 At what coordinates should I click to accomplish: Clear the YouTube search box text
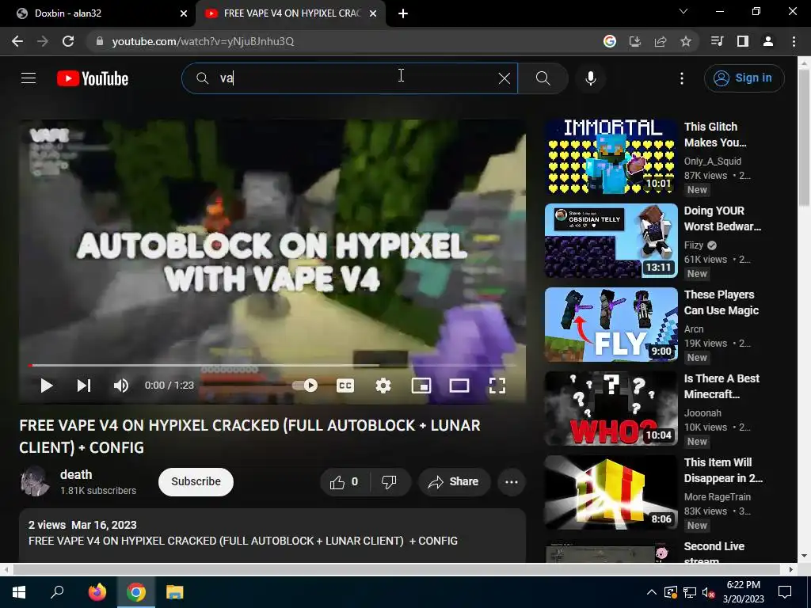tap(504, 78)
